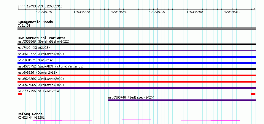Screen dimensions: 264x124
Task: Click ruler position label 120335260
Action: [x=44, y=12]
